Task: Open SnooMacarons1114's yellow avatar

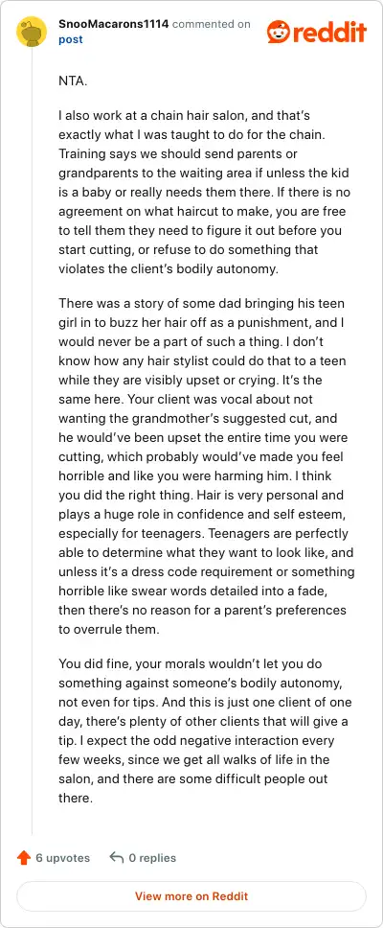Action: click(x=32, y=32)
